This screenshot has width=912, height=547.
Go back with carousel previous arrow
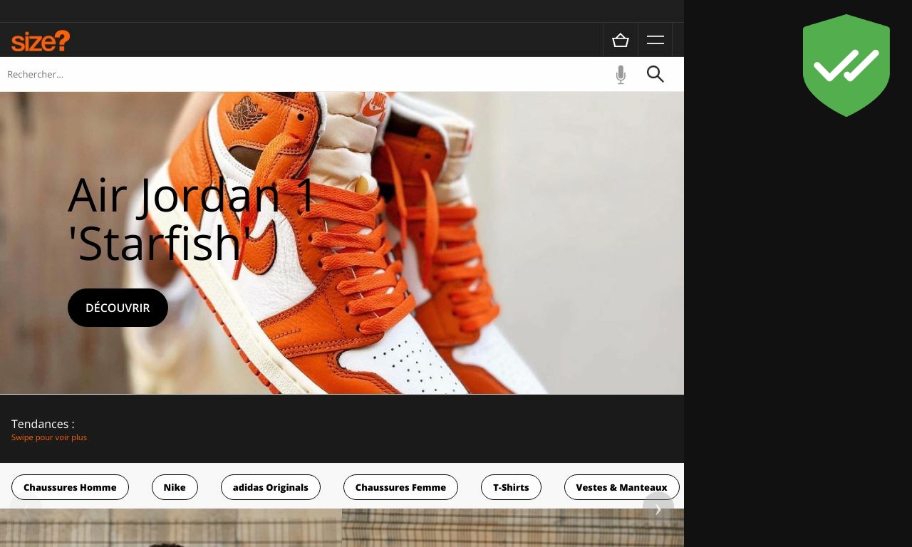(26, 509)
